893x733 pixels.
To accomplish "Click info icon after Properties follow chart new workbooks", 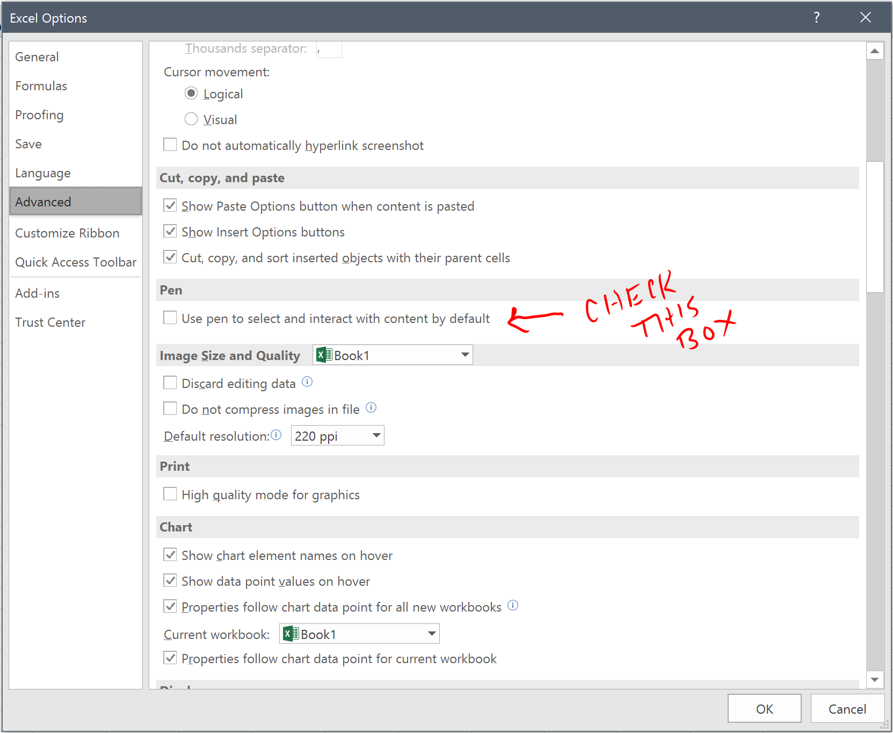I will [513, 606].
